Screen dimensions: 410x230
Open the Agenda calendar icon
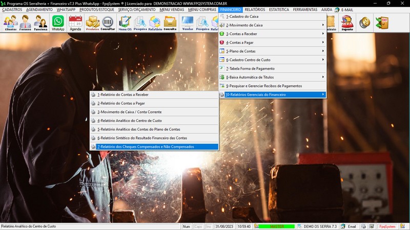pos(75,23)
